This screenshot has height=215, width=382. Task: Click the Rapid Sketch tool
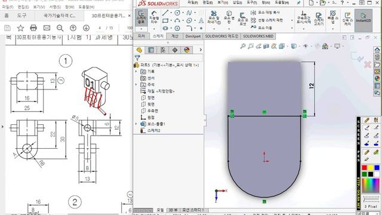pyautogui.click(x=347, y=19)
